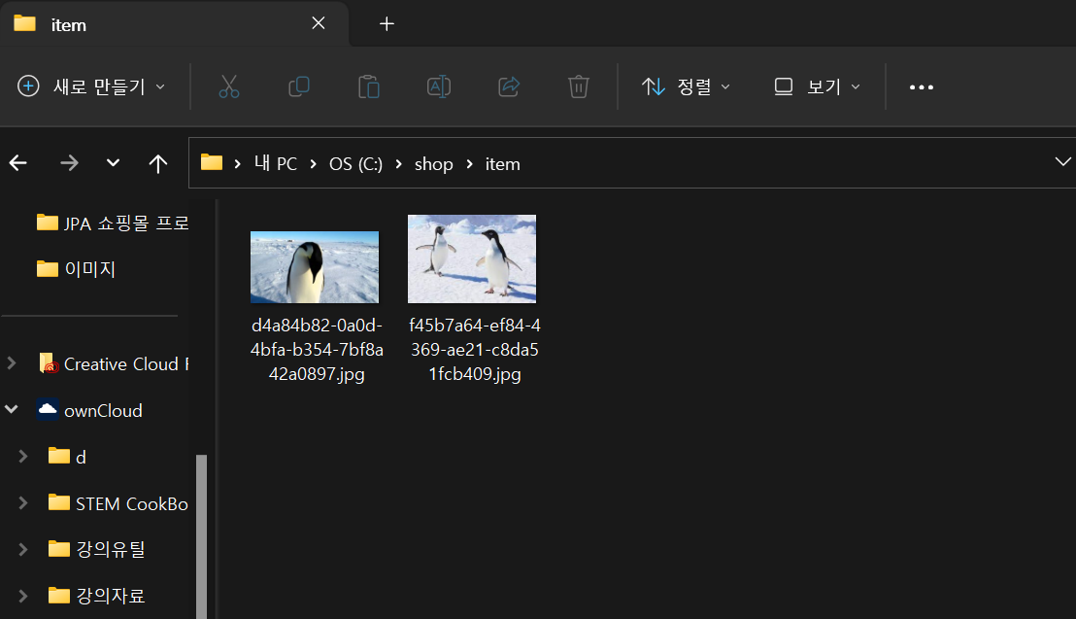
Task: Go up one folder level
Action: point(158,163)
